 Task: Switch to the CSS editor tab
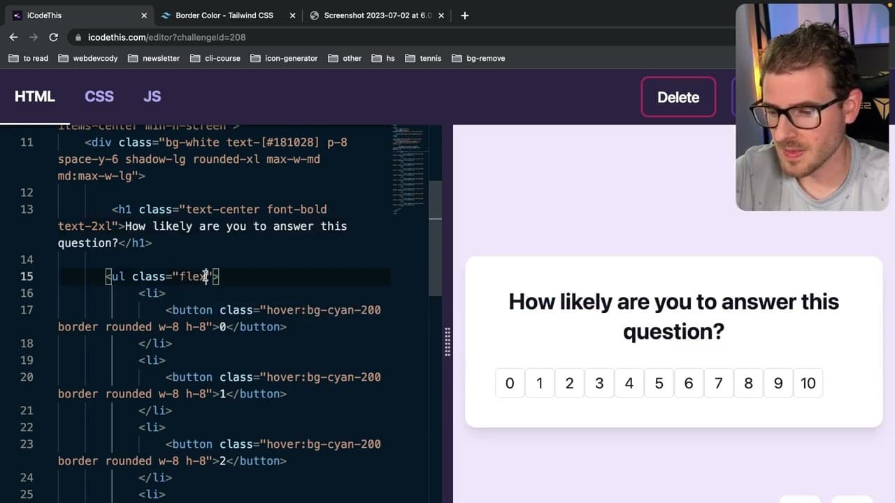click(x=99, y=97)
